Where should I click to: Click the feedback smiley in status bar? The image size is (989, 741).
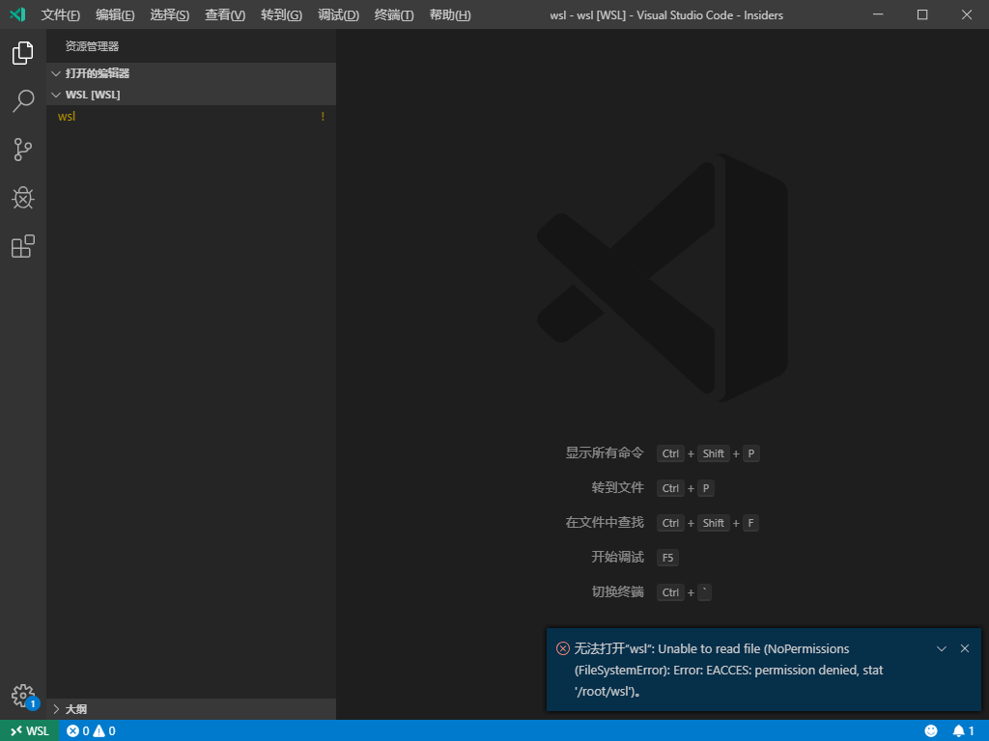(x=932, y=730)
